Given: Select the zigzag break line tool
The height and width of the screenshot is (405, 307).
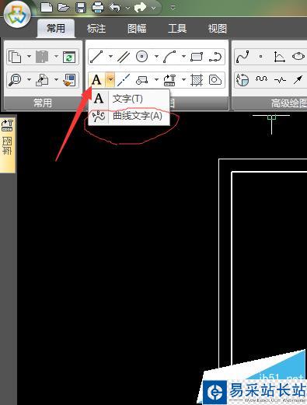Looking at the screenshot, I should (x=280, y=80).
